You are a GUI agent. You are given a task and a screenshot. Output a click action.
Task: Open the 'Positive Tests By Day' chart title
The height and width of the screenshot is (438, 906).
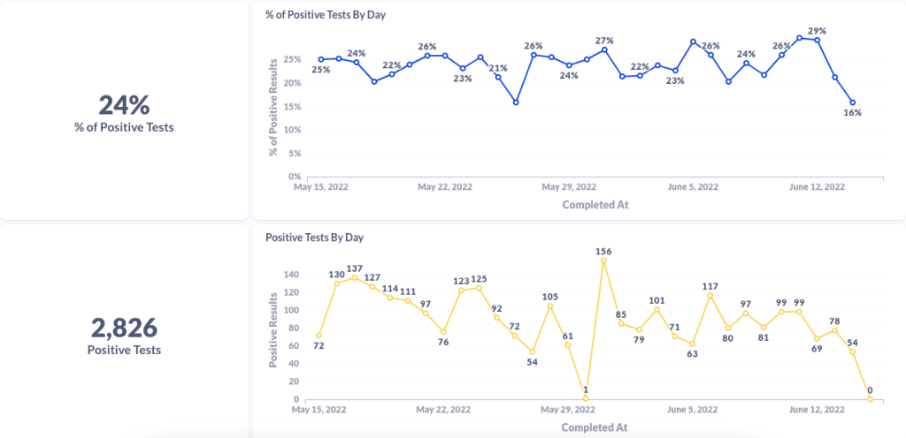point(314,238)
